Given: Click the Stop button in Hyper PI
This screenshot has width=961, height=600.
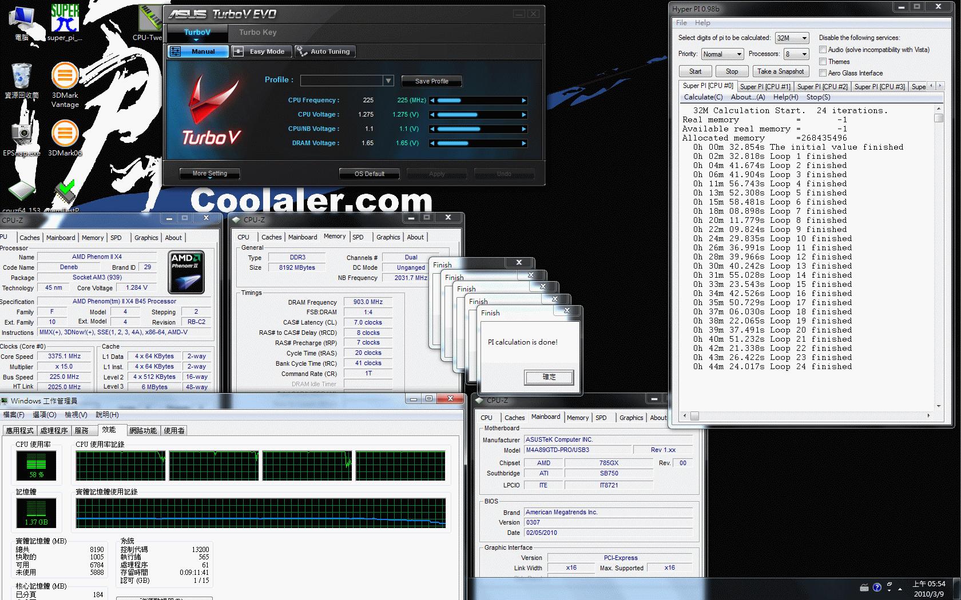Looking at the screenshot, I should tap(732, 71).
